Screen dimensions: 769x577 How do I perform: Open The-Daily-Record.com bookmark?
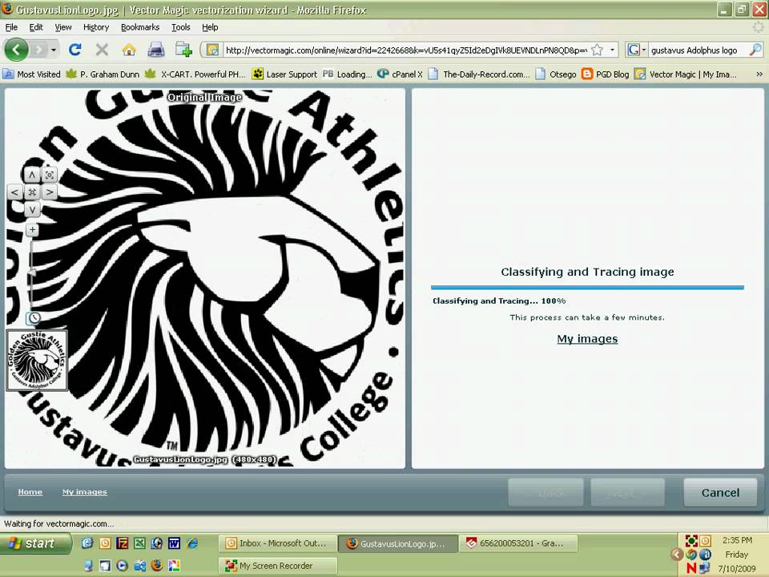[x=479, y=74]
